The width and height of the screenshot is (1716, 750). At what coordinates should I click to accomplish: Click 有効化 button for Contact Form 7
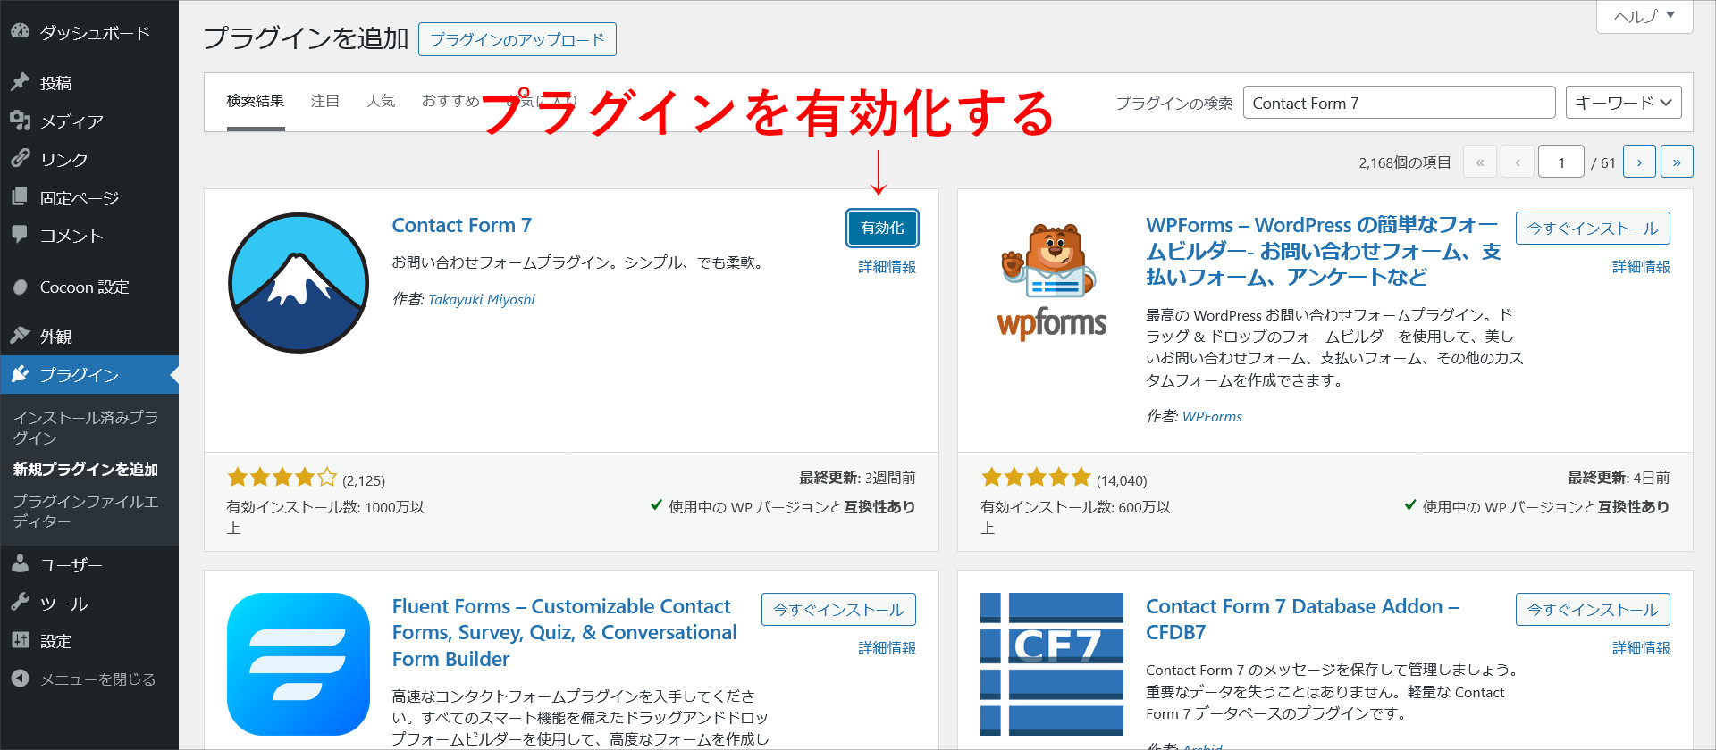(x=882, y=228)
